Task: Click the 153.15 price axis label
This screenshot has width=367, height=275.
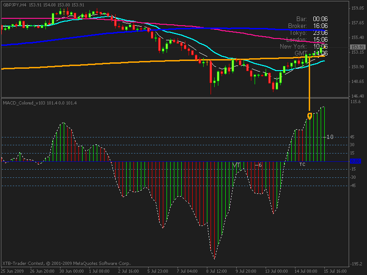Action: tap(358, 52)
